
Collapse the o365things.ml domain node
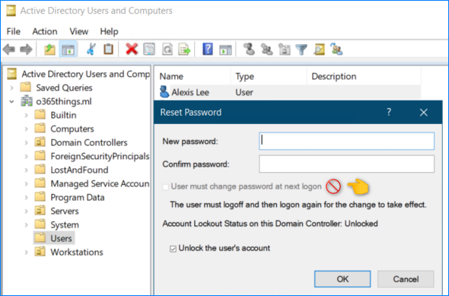[x=11, y=101]
